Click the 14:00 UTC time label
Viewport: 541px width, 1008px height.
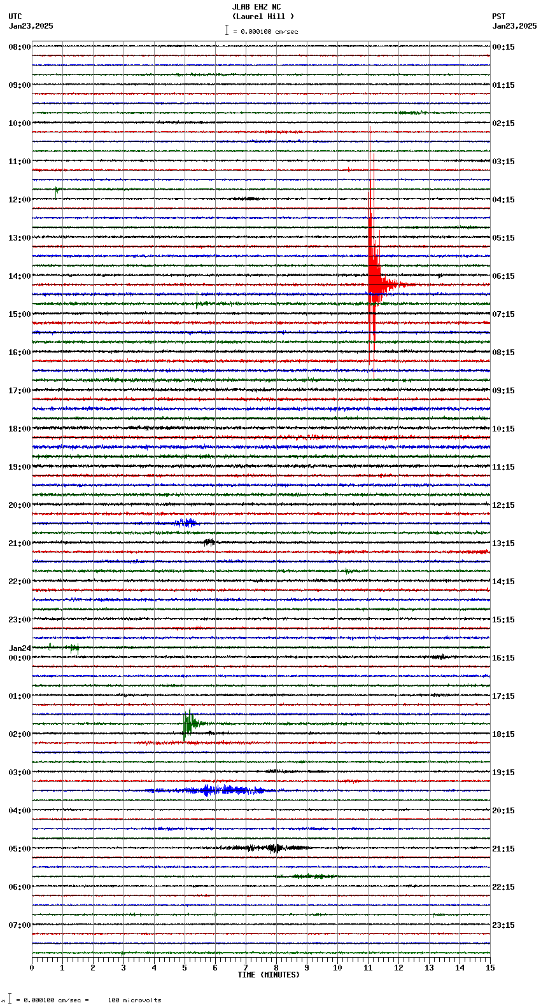(x=20, y=276)
